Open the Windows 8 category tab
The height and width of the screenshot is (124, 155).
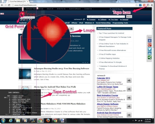pyautogui.click(x=89, y=23)
